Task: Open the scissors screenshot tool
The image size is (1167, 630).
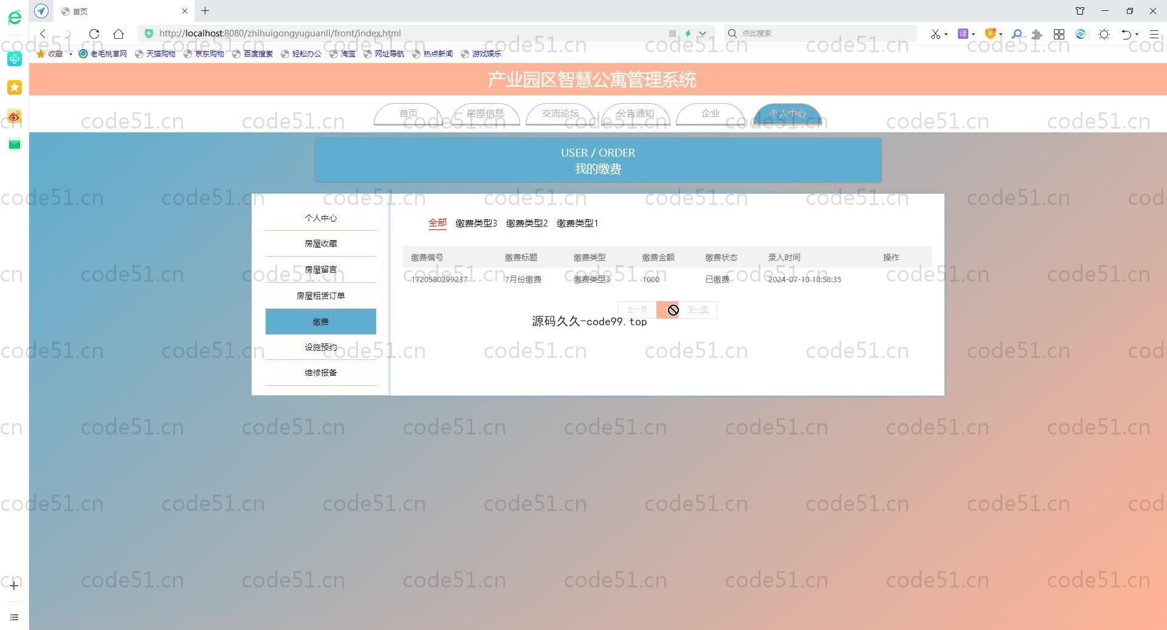Action: [x=935, y=34]
